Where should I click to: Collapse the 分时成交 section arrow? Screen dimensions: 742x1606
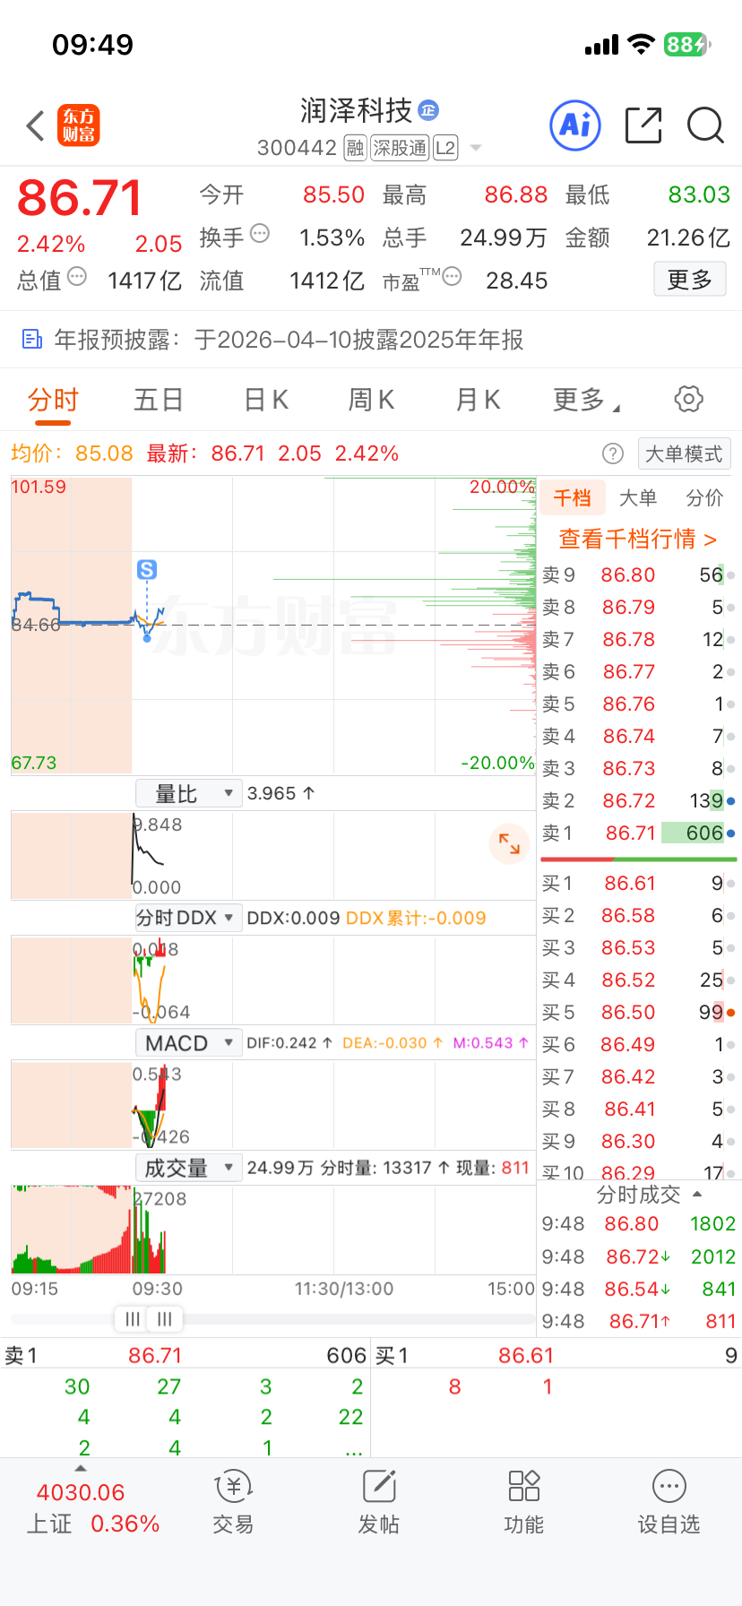(697, 1195)
